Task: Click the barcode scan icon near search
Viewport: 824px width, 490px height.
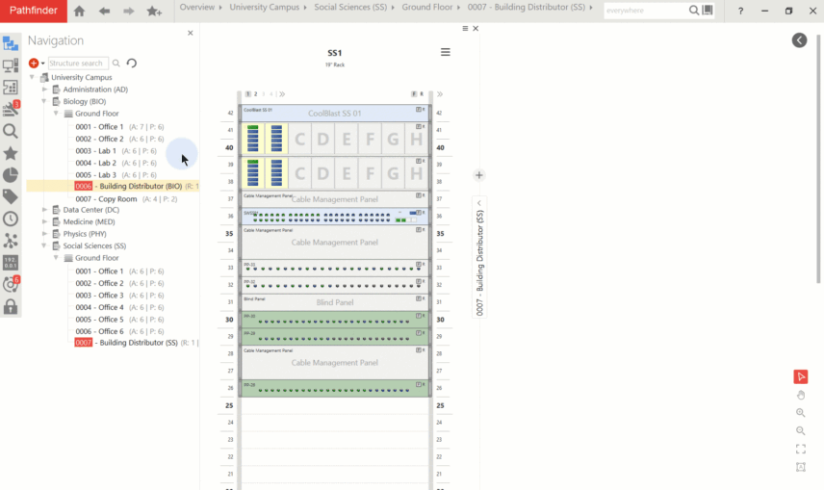Action: pos(708,11)
